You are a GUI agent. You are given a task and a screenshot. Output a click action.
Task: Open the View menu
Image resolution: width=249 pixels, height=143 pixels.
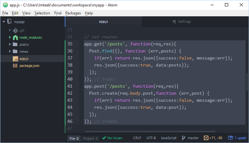point(26,13)
